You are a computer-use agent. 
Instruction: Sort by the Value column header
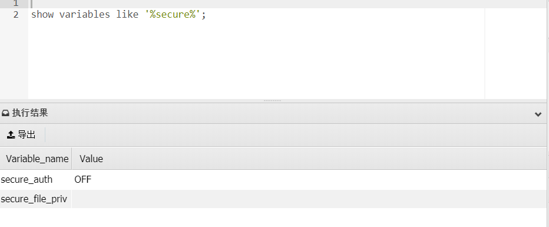(x=91, y=159)
